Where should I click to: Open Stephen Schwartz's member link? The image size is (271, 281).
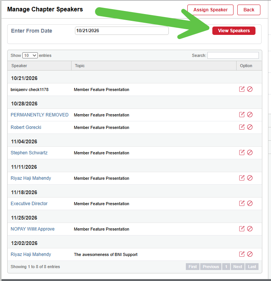[x=29, y=153]
